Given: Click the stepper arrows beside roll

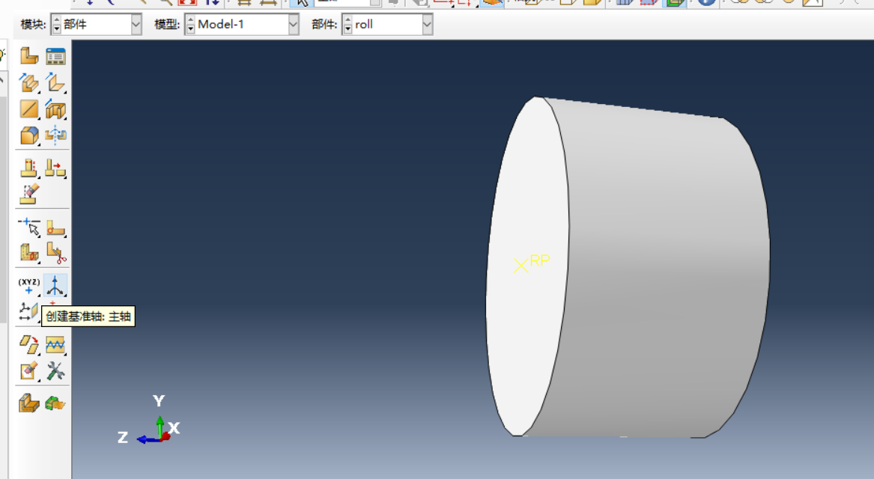Looking at the screenshot, I should point(348,25).
